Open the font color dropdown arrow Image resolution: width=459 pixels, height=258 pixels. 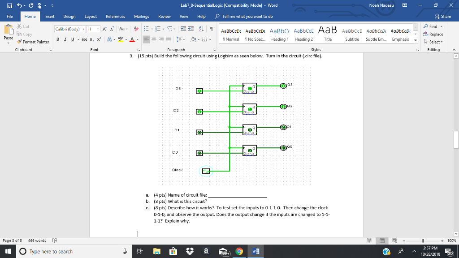tap(138, 39)
